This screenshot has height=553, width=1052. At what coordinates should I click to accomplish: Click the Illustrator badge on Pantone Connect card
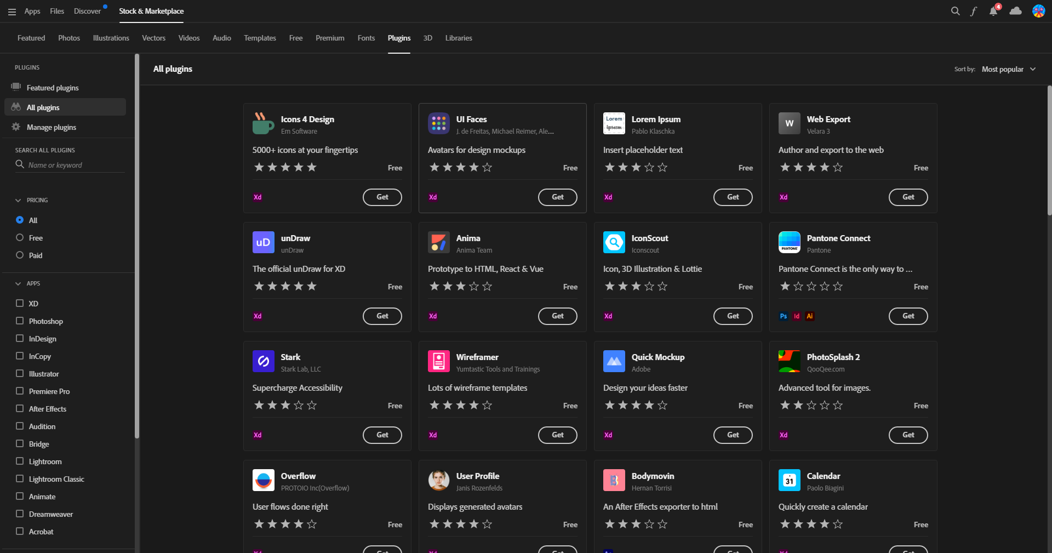pyautogui.click(x=810, y=316)
